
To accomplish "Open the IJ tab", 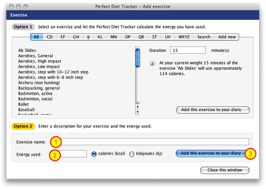I will pos(88,37).
